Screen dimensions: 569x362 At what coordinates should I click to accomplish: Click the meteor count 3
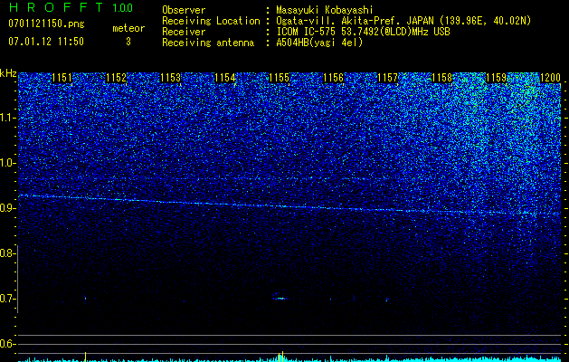tap(128, 42)
